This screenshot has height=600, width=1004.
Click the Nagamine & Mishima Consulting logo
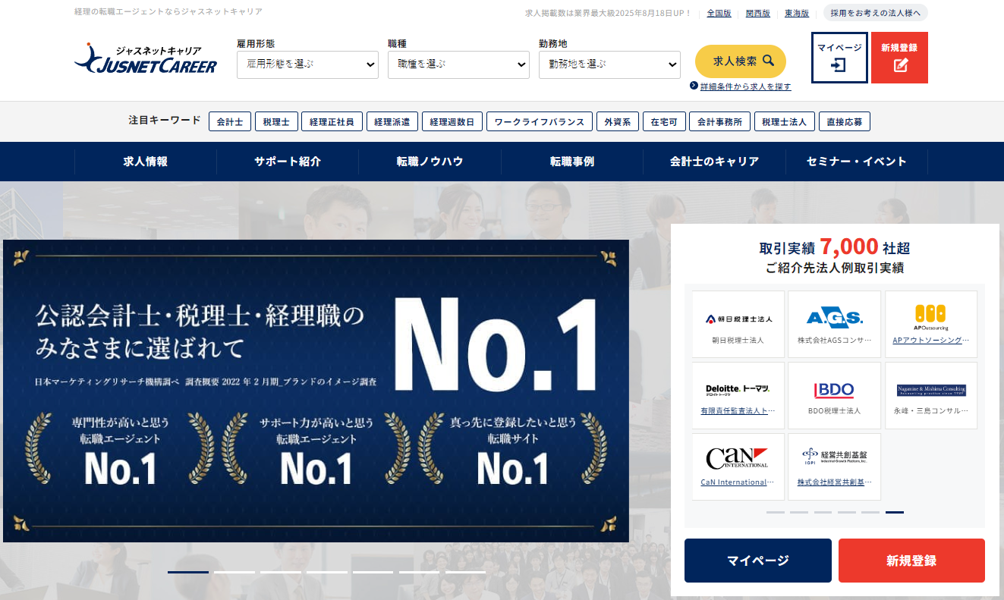click(931, 390)
